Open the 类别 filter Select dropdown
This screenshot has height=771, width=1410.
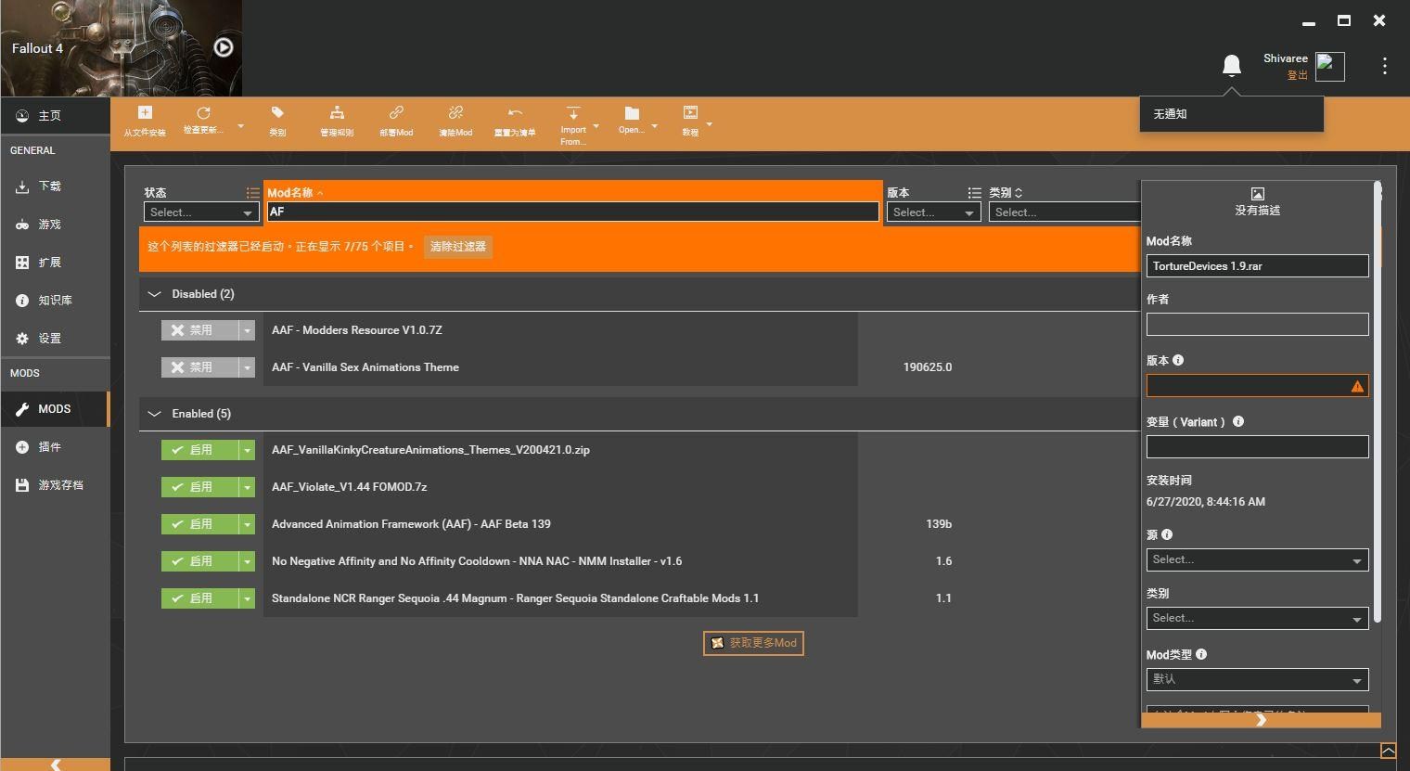[x=1064, y=212]
